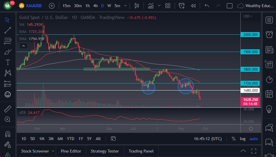This screenshot has height=157, width=276.
Task: Set the date range to YTD
Action: (71, 139)
